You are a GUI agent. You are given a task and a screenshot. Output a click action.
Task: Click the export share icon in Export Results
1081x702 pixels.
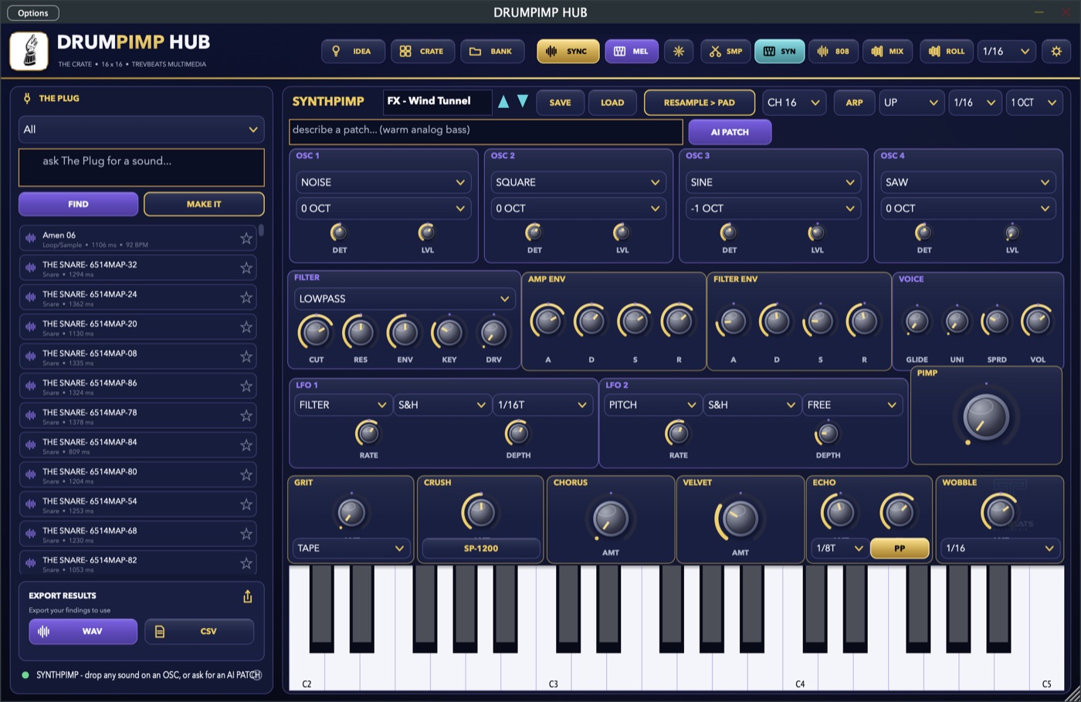248,596
